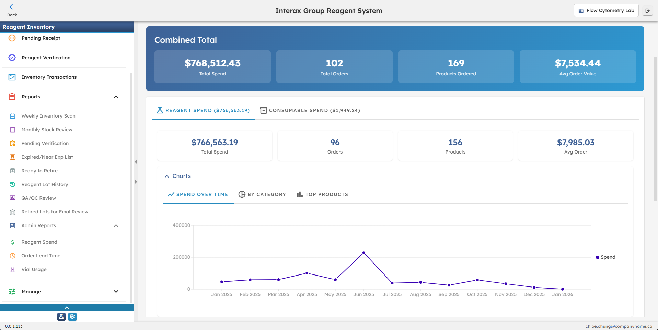This screenshot has width=658, height=330.
Task: Click the QA/QC Review icon
Action: click(x=12, y=198)
